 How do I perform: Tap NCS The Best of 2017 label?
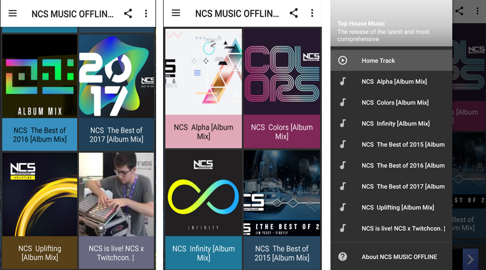(x=116, y=134)
